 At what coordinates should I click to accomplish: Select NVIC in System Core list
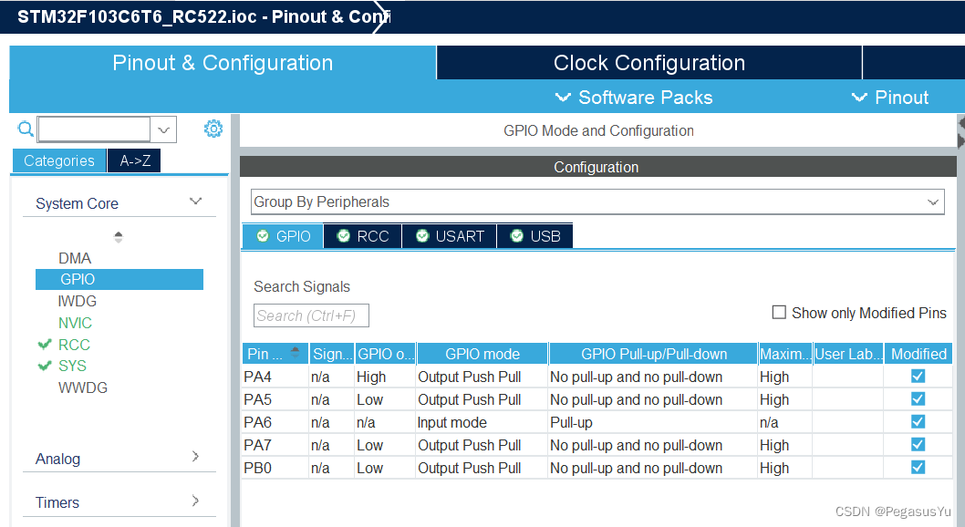75,323
